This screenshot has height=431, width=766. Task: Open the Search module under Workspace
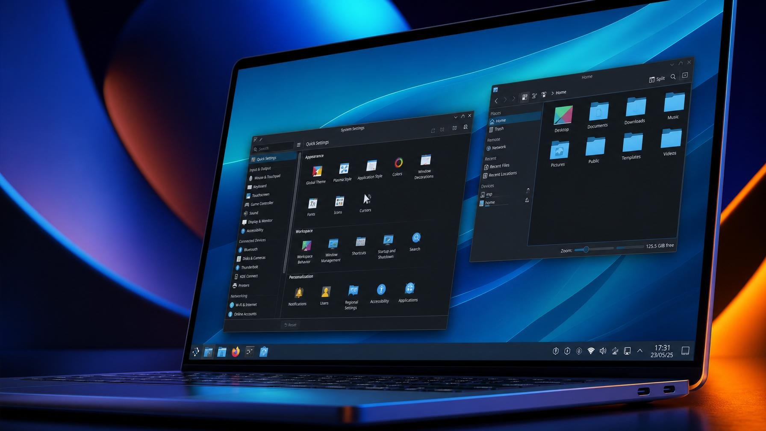coord(415,242)
